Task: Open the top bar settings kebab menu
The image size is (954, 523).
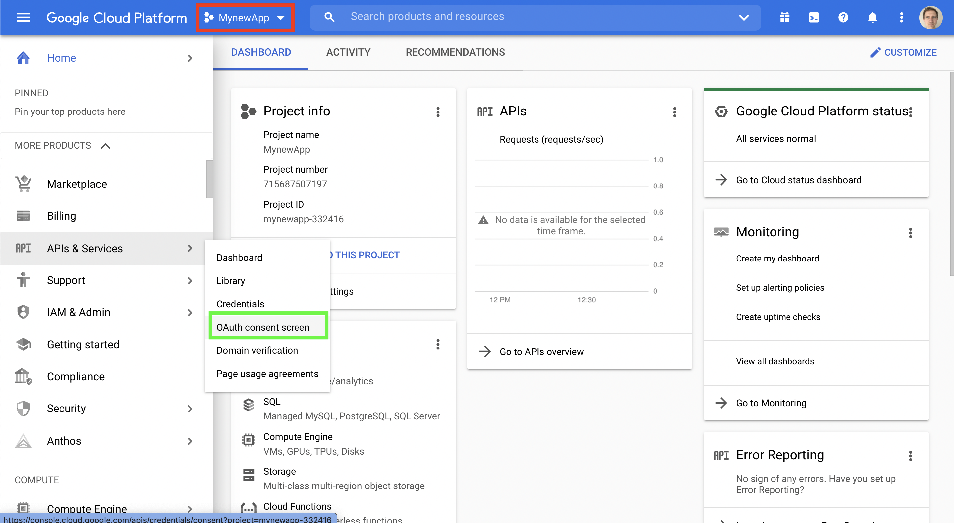Action: (x=901, y=17)
